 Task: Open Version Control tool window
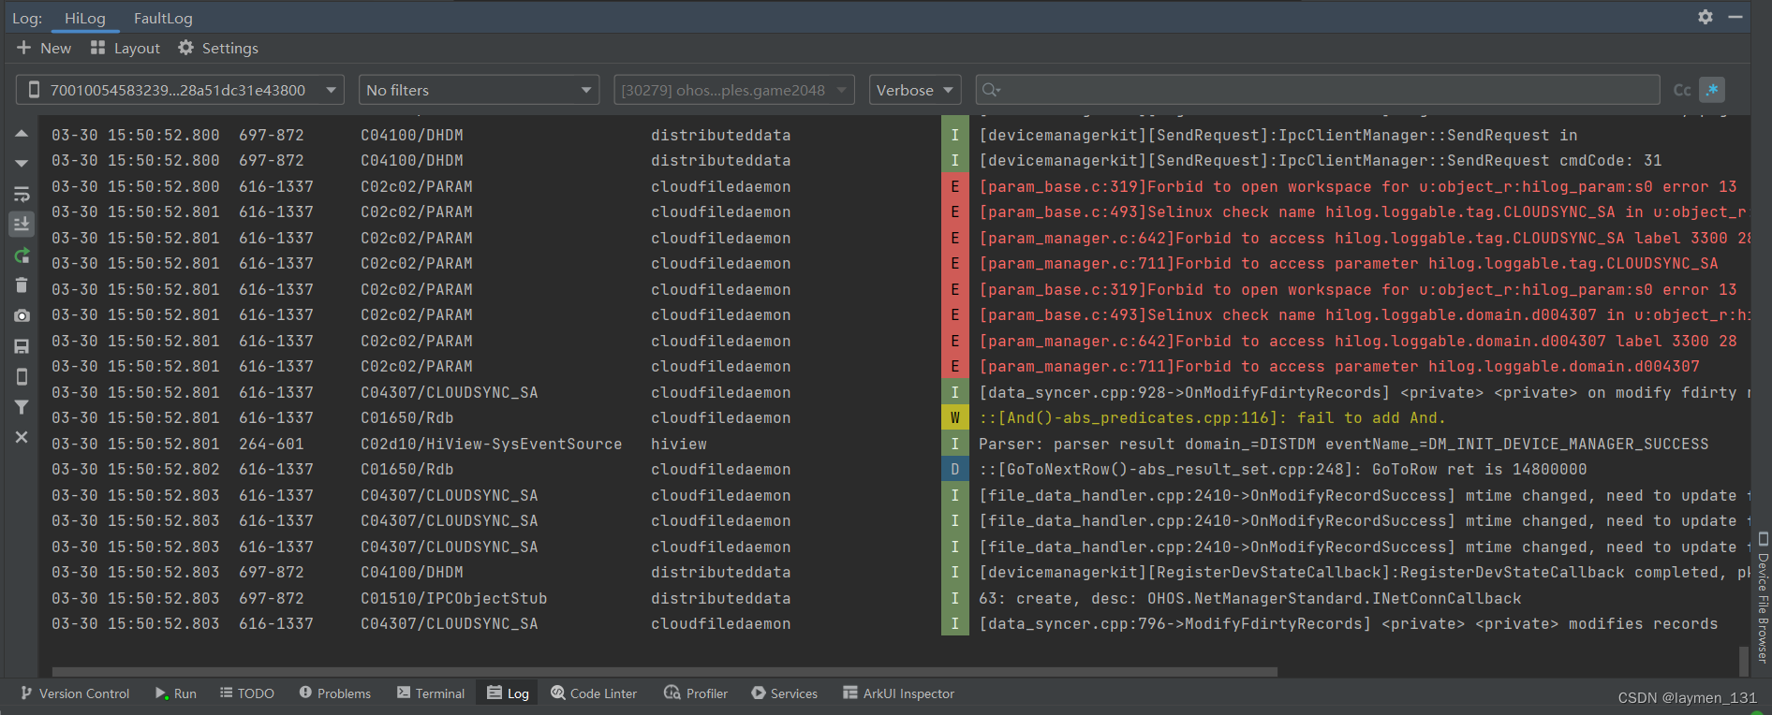[75, 693]
